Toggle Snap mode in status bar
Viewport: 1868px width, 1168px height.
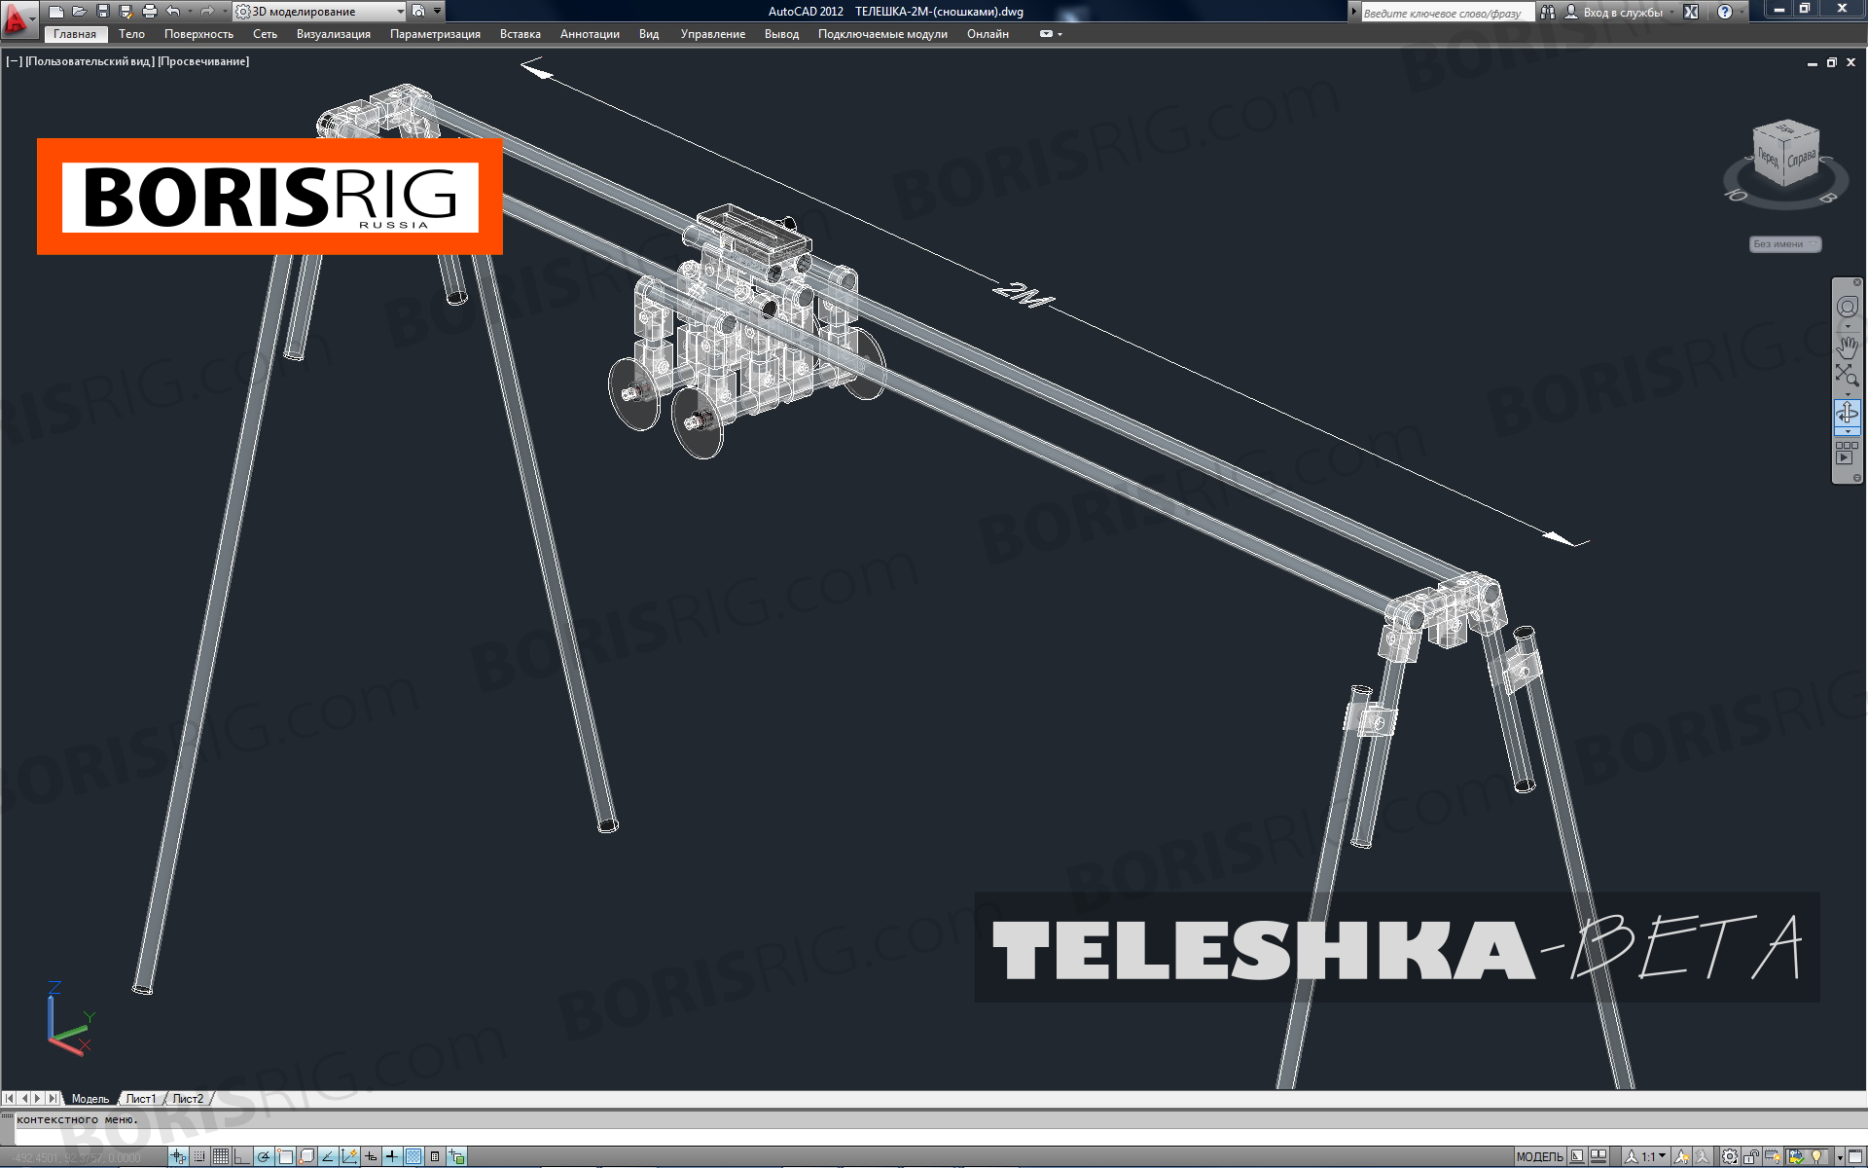click(199, 1157)
